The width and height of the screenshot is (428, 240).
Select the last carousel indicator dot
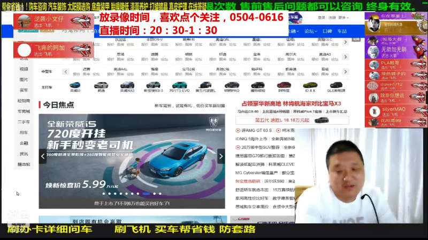(x=160, y=194)
